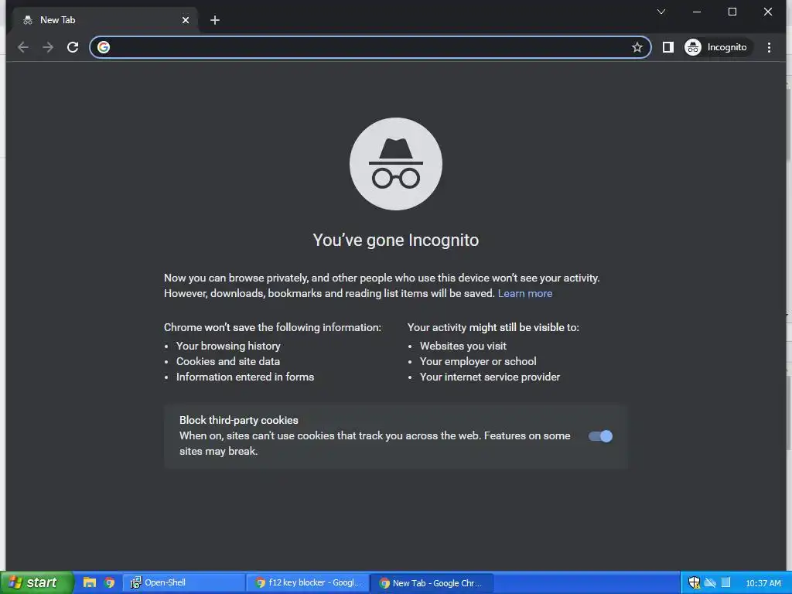Click "Cookies and site data" list item
792x594 pixels.
(228, 362)
